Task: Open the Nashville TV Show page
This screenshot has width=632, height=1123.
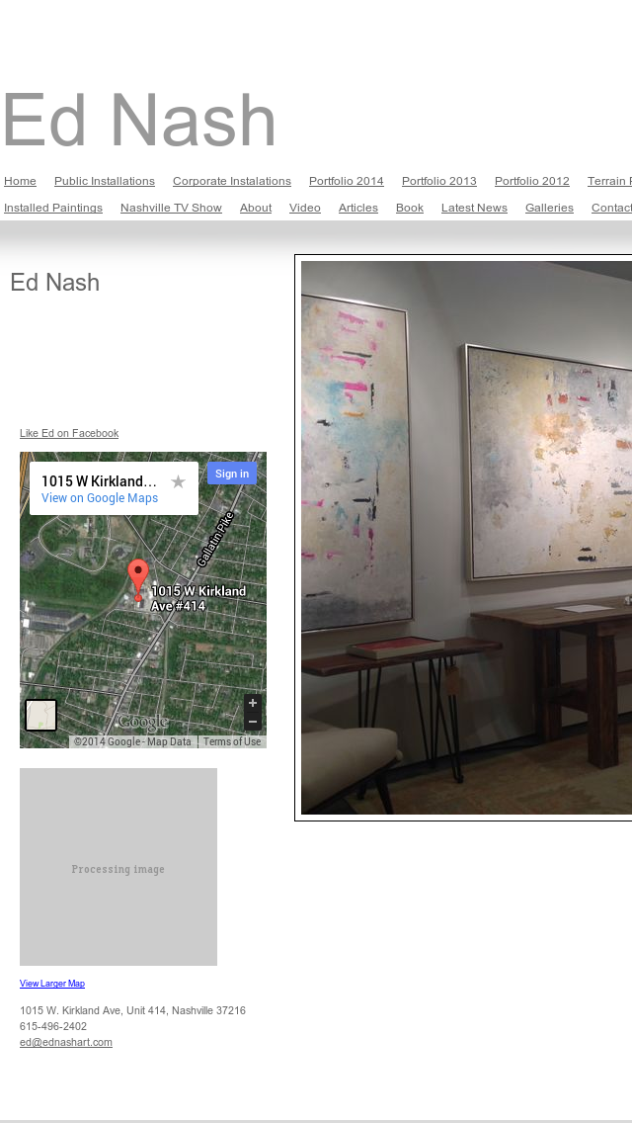Action: pyautogui.click(x=171, y=208)
